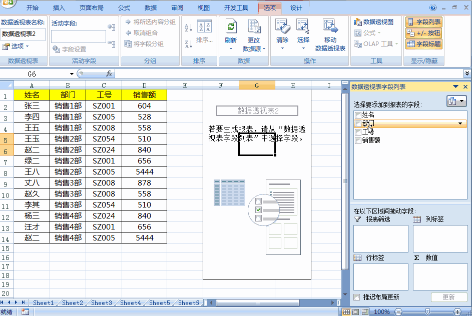Click the horizontal scrollbar thumb
Screen dimensions: 472x316
pyautogui.click(x=258, y=303)
